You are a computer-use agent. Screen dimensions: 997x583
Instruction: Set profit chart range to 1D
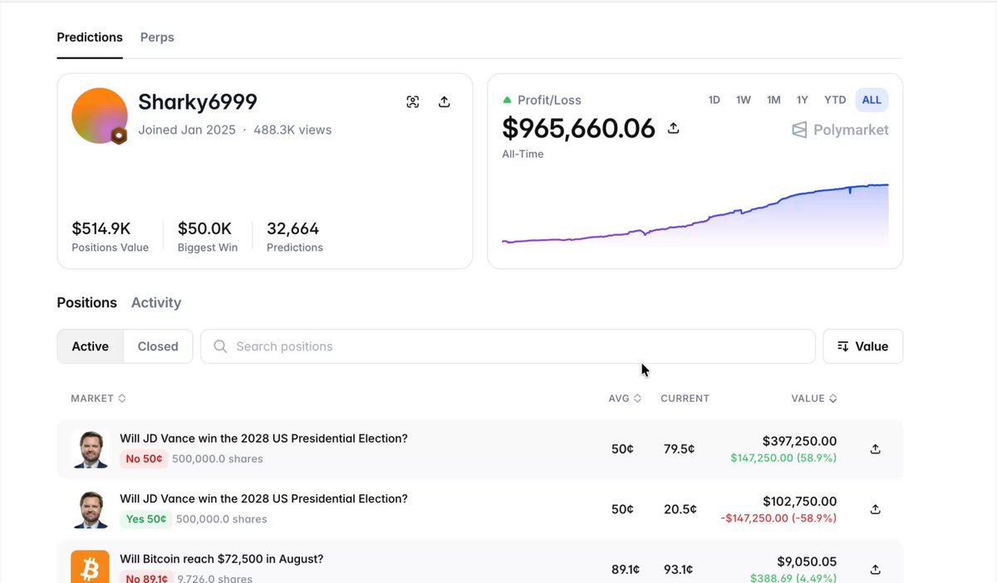click(715, 100)
